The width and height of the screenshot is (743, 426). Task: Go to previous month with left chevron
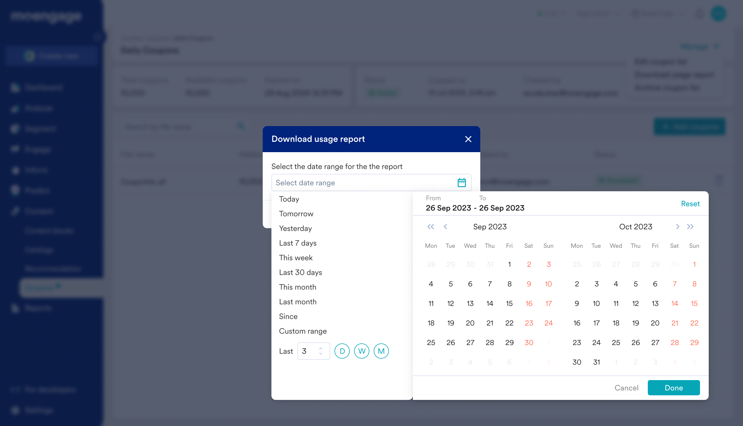tap(445, 227)
